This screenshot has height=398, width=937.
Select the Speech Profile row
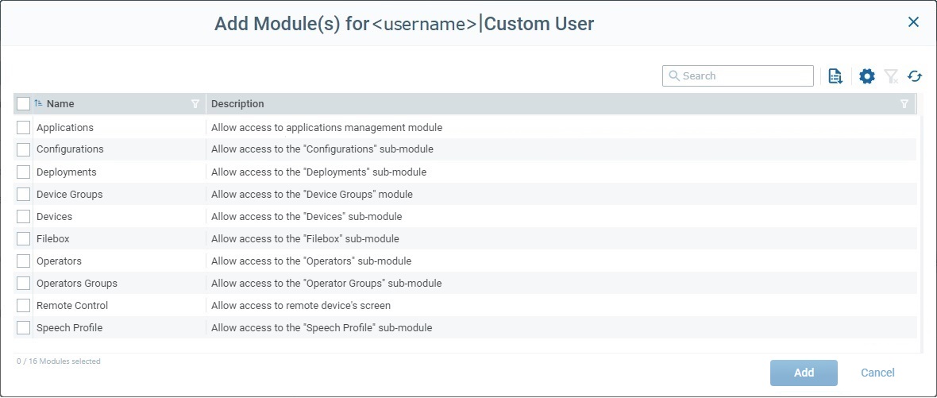69,327
